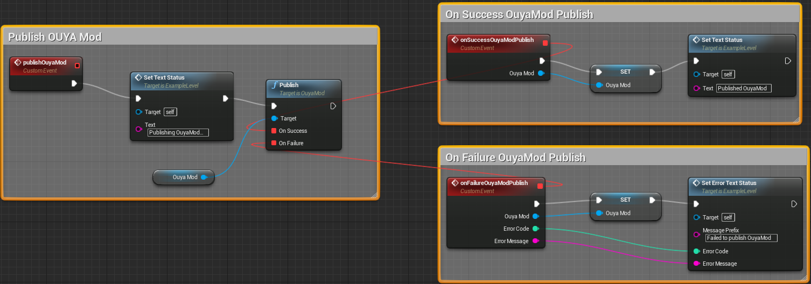Click onFailureOuyaModPublish exec output pin
Image resolution: width=811 pixels, height=284 pixels.
point(537,204)
